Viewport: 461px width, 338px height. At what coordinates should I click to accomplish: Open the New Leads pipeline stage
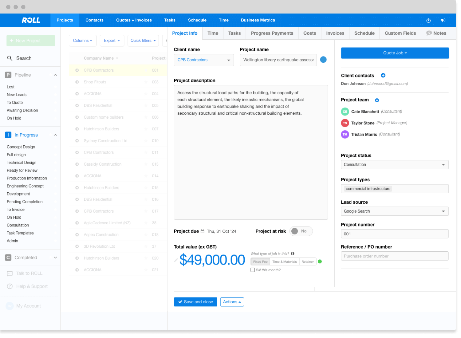tap(17, 95)
